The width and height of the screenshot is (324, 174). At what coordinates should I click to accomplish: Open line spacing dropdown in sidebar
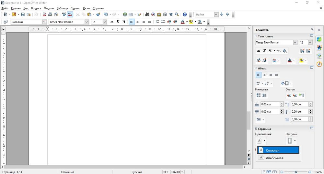click(263, 119)
